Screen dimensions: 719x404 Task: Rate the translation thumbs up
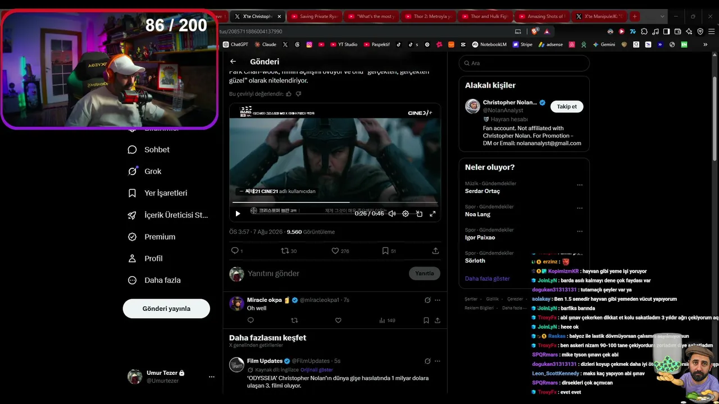[289, 94]
